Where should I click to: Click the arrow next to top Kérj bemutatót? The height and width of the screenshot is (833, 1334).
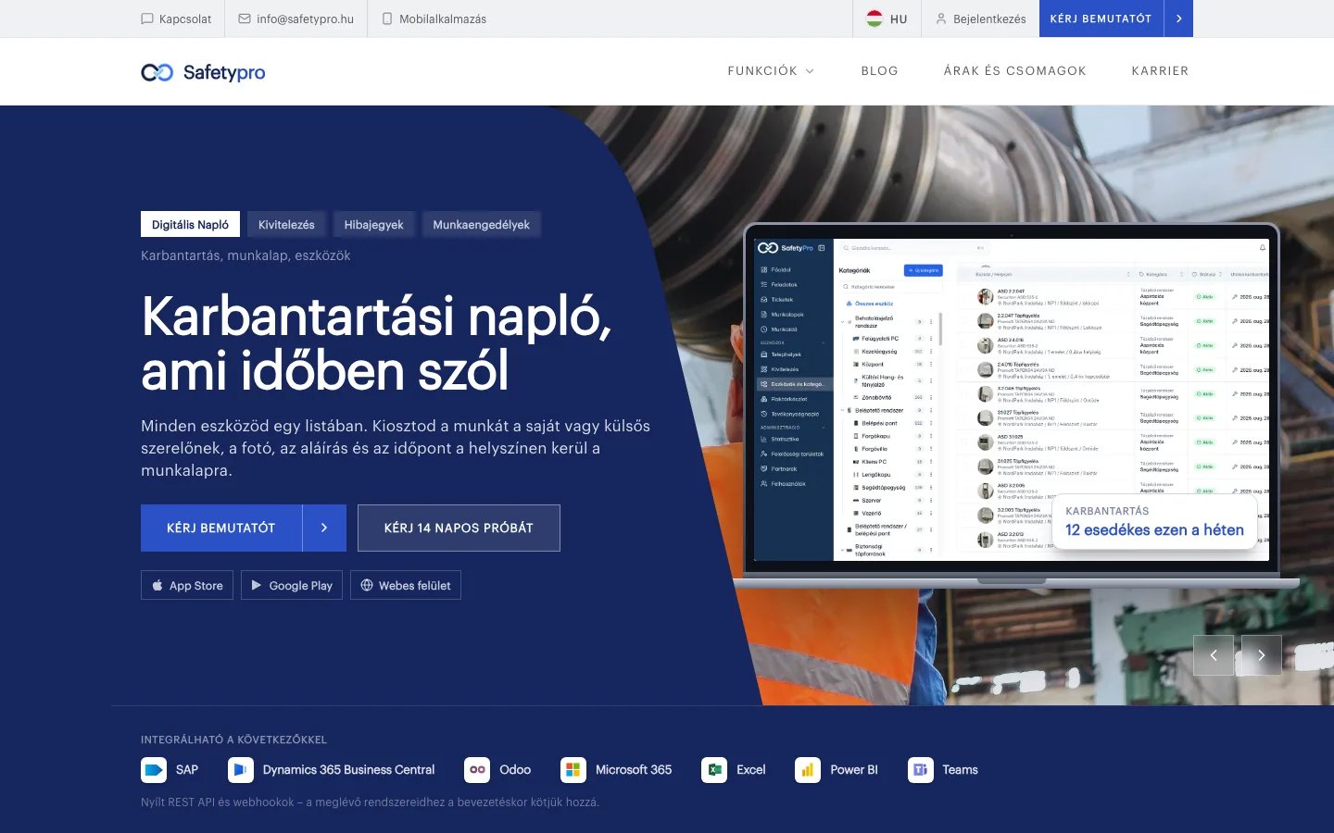click(x=1178, y=19)
